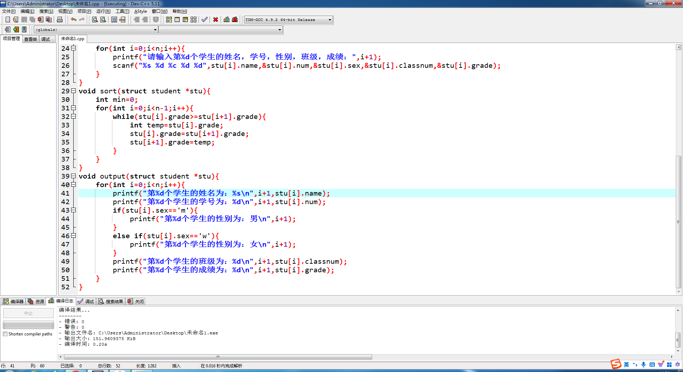Click the green-plus Toggle bookmark icon
This screenshot has height=372, width=683.
point(16,29)
